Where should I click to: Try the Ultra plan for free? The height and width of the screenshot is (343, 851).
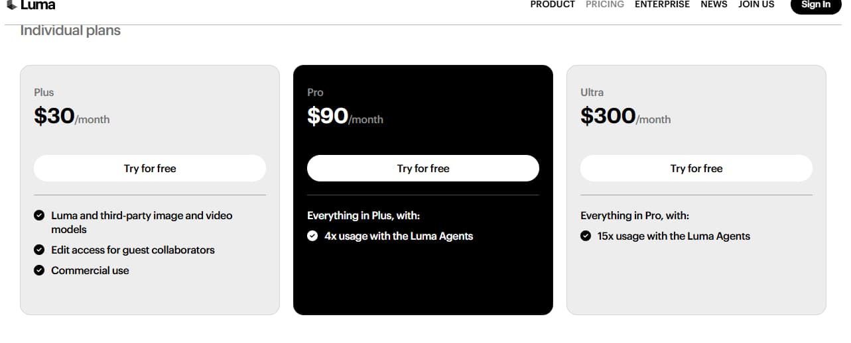click(696, 168)
